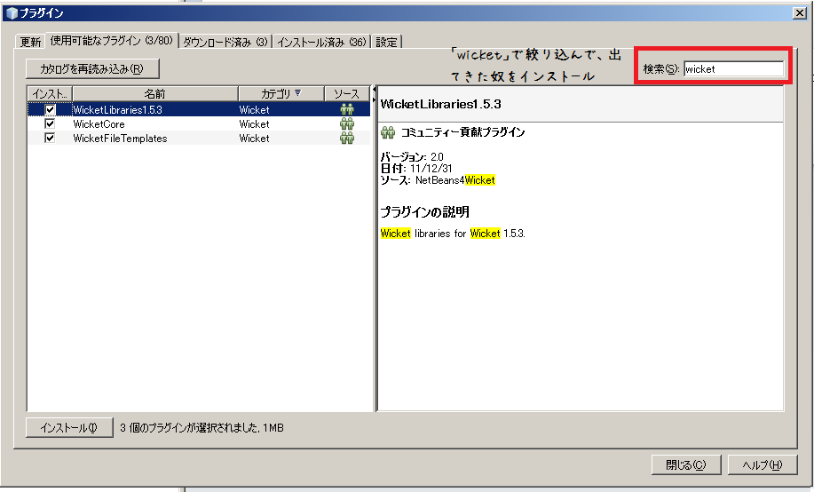Click the インストール button

pos(69,427)
